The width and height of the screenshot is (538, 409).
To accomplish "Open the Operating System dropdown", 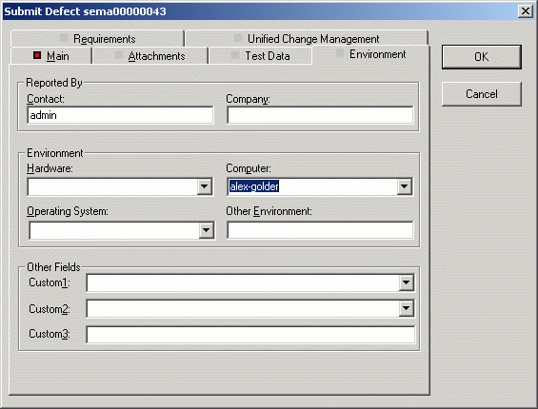I will (207, 230).
